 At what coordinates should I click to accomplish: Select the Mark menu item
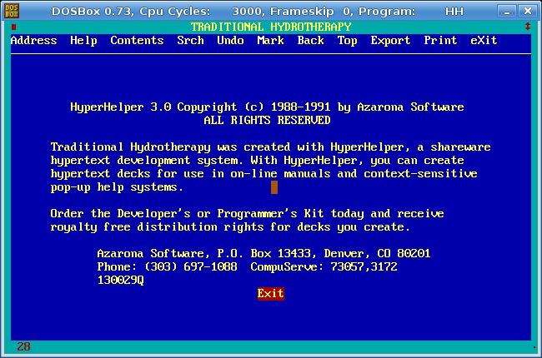pos(270,41)
